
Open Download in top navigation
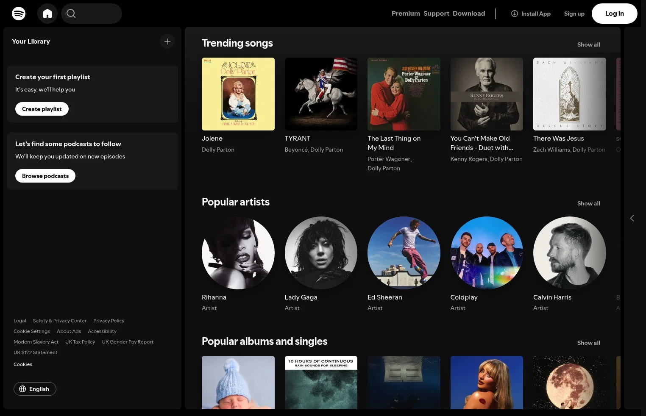469,14
